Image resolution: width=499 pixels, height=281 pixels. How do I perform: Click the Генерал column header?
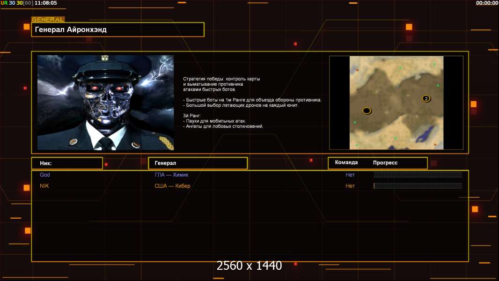tap(198, 163)
